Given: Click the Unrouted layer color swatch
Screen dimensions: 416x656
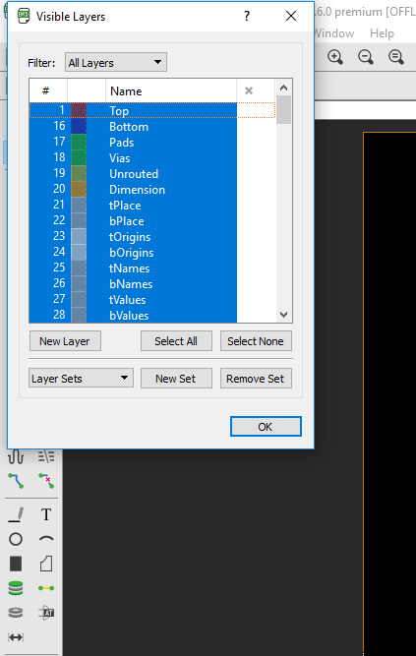Looking at the screenshot, I should (79, 174).
